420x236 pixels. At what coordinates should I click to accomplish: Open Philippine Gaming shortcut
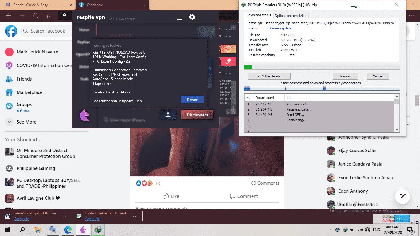[x=30, y=168]
